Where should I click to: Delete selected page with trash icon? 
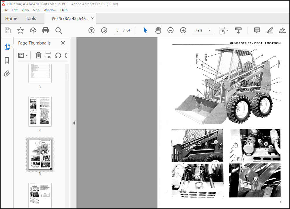(38, 55)
